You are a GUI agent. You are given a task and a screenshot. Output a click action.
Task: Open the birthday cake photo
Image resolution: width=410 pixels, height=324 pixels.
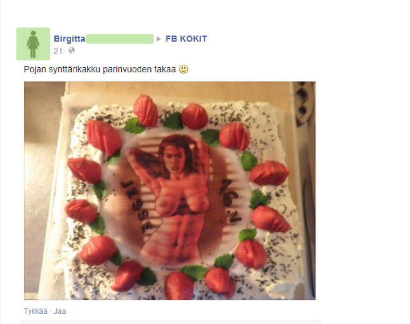pos(170,191)
